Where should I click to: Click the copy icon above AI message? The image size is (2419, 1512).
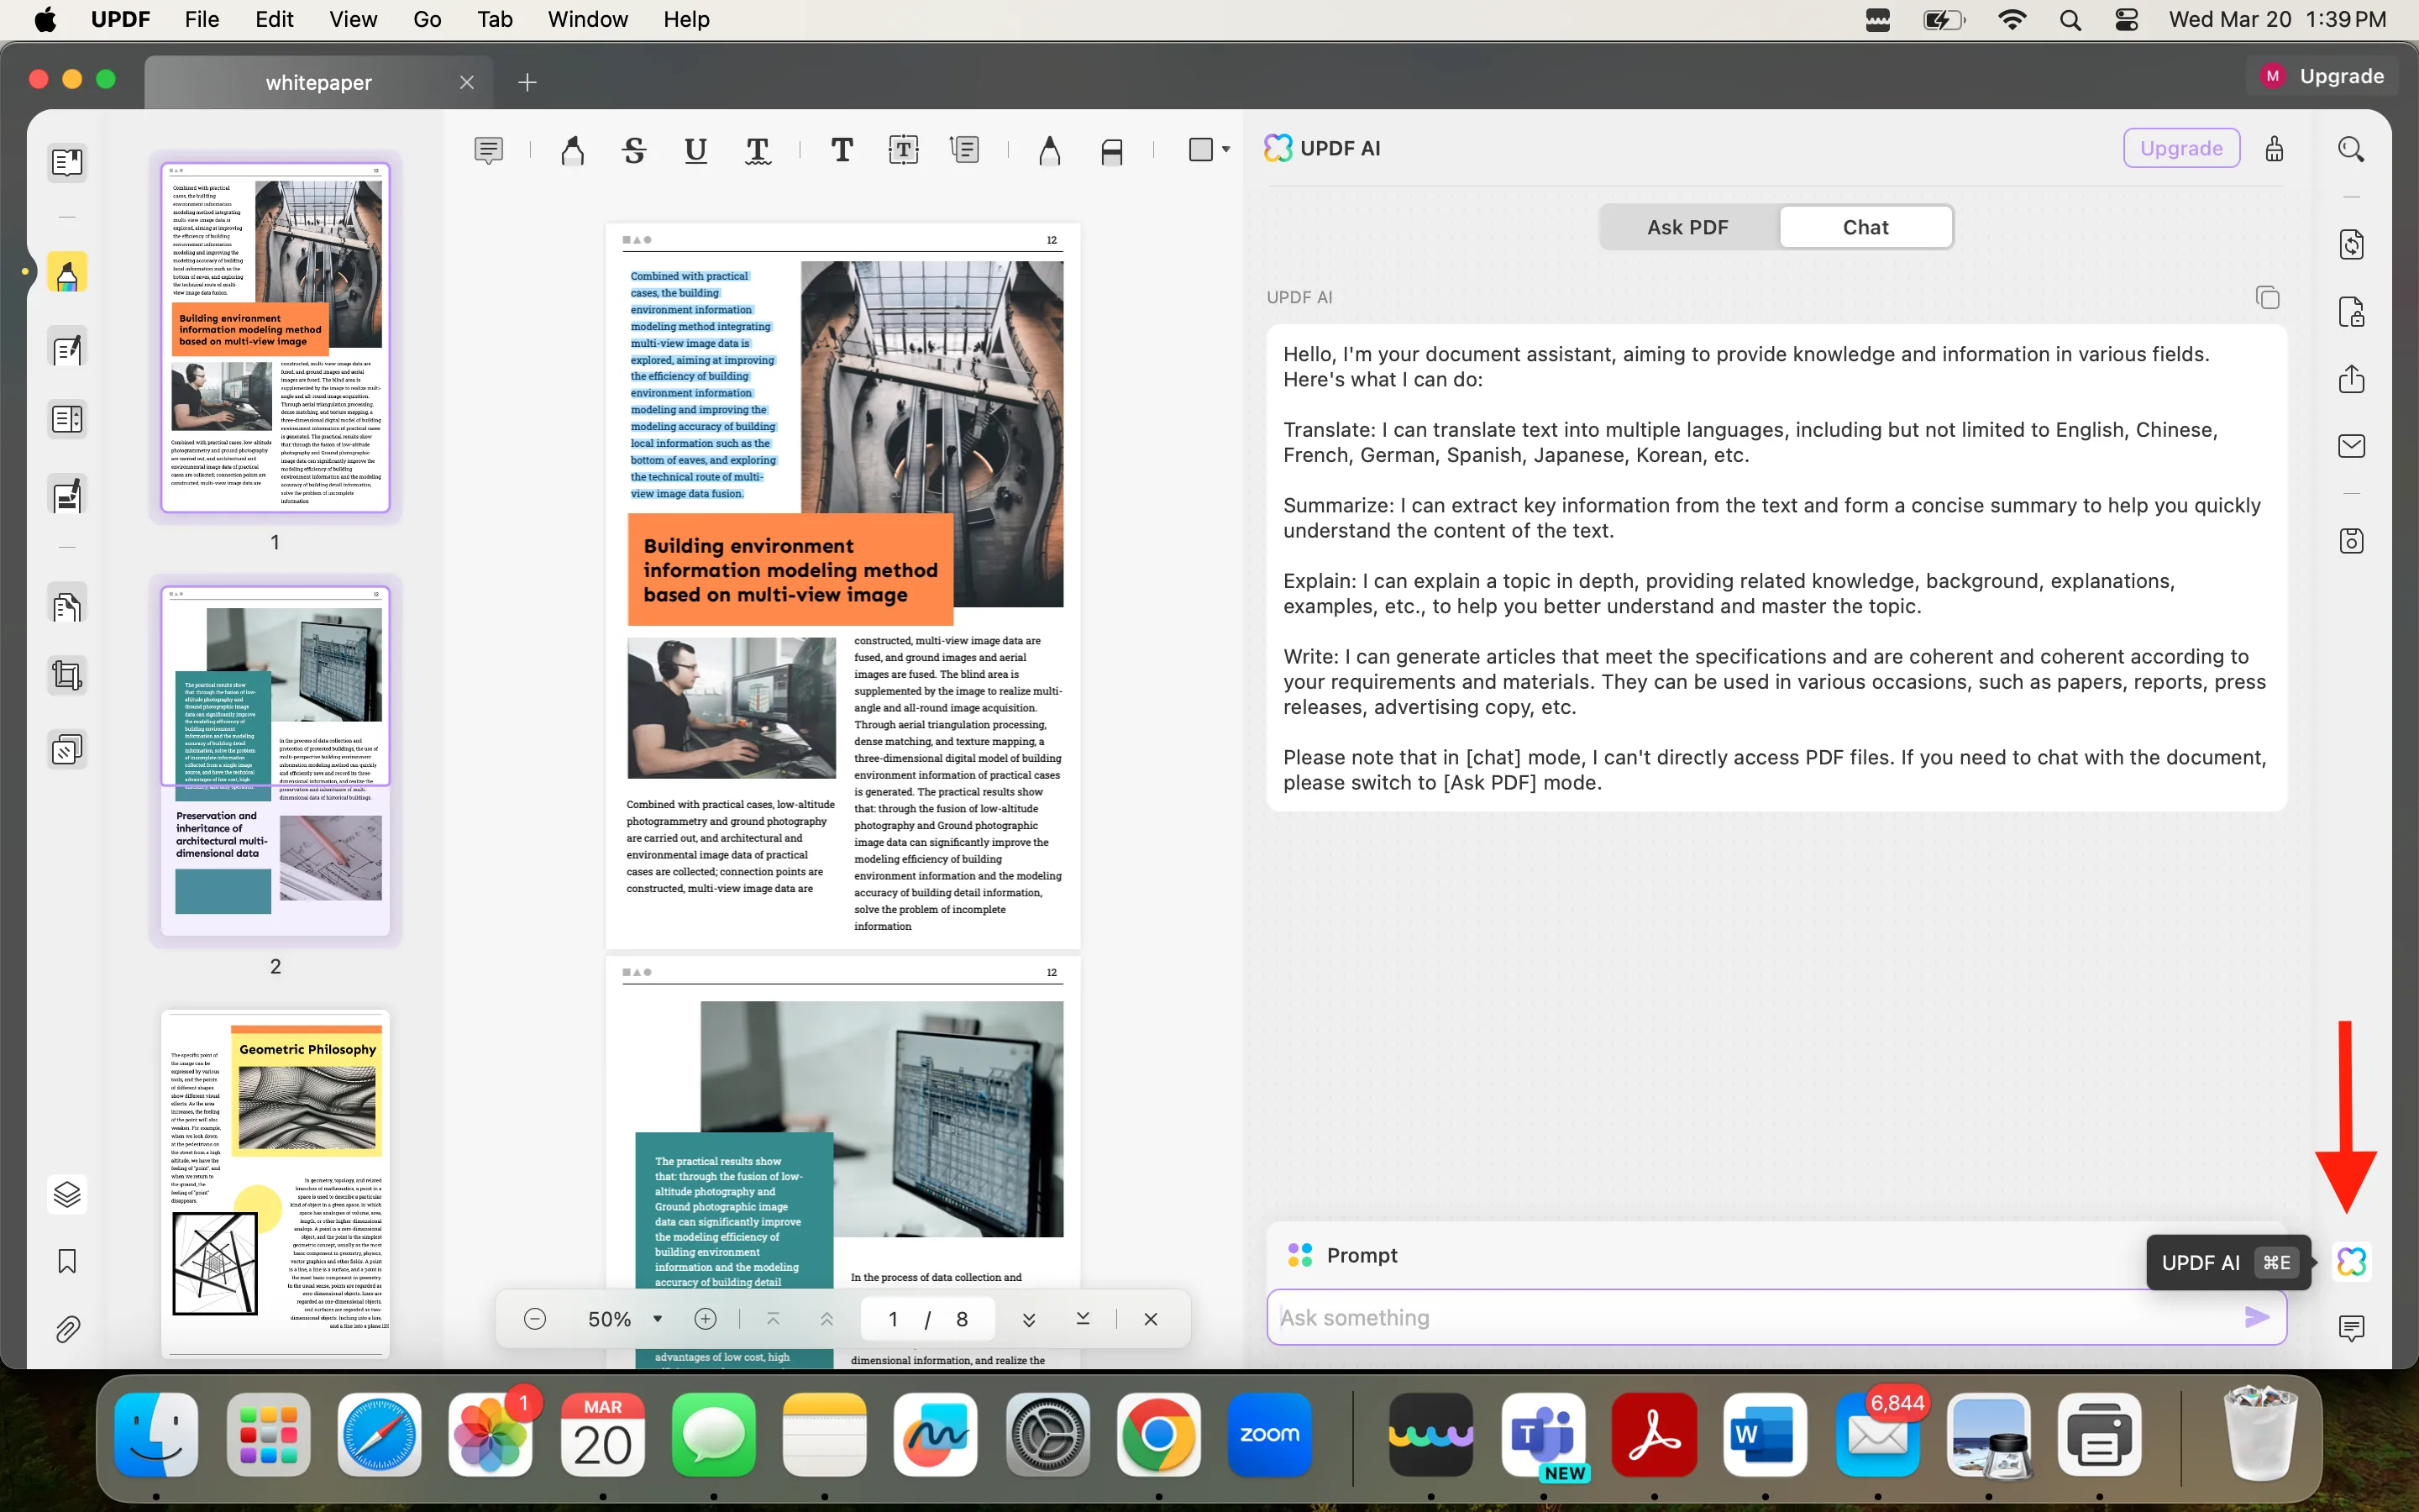pyautogui.click(x=2267, y=298)
